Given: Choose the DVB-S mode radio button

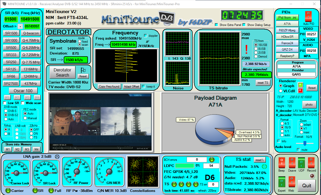Looking at the screenshot, I should point(6,111).
